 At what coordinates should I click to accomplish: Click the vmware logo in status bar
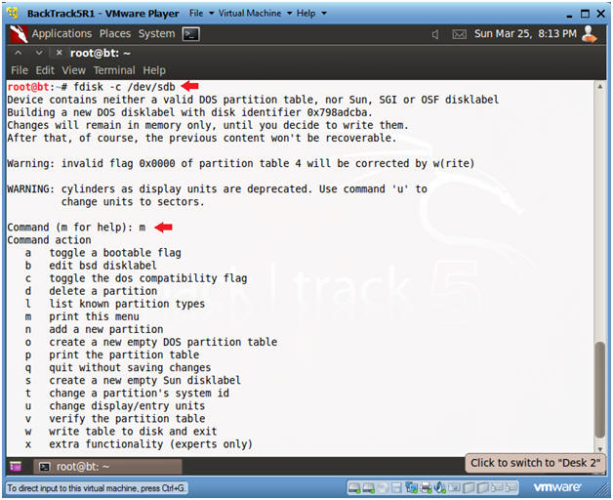[x=556, y=487]
